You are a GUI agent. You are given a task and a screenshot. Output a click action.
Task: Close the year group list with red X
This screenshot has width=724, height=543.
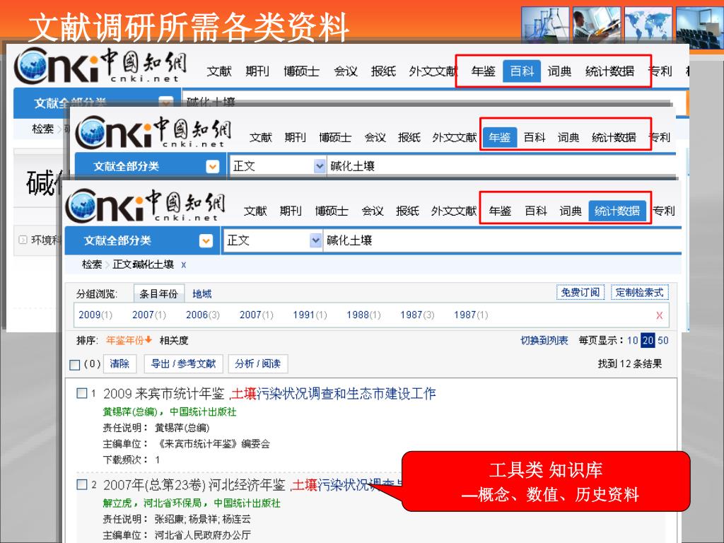click(x=660, y=315)
